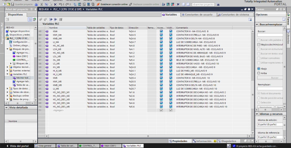Click the import variables icon in table toolbar
This screenshot has height=148, width=291.
pos(55,19)
